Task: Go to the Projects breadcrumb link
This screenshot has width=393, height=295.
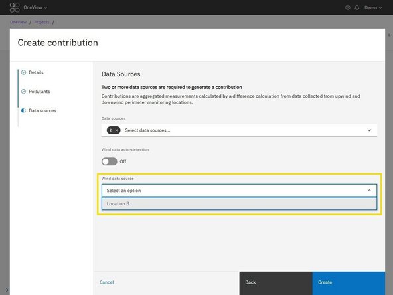Action: pyautogui.click(x=42, y=22)
